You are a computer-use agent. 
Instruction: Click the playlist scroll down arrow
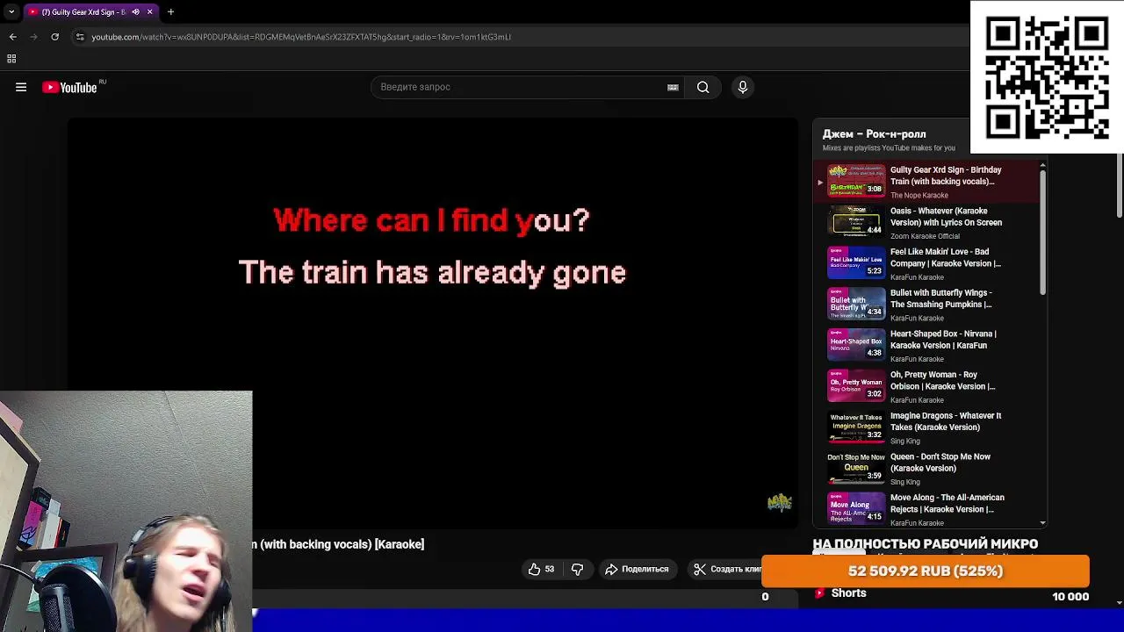1042,523
